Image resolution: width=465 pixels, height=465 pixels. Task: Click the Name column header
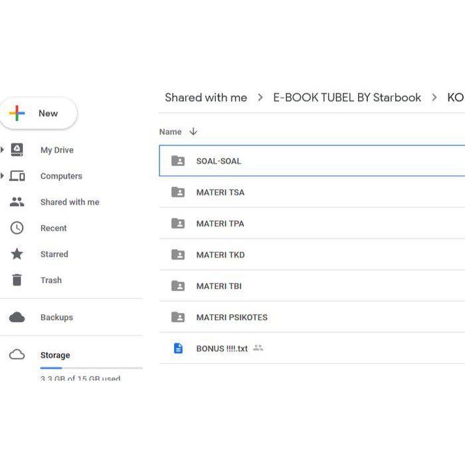171,132
